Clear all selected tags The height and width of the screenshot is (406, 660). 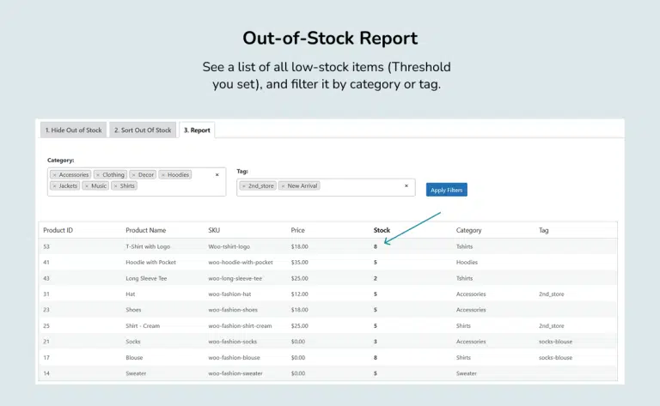tap(406, 185)
